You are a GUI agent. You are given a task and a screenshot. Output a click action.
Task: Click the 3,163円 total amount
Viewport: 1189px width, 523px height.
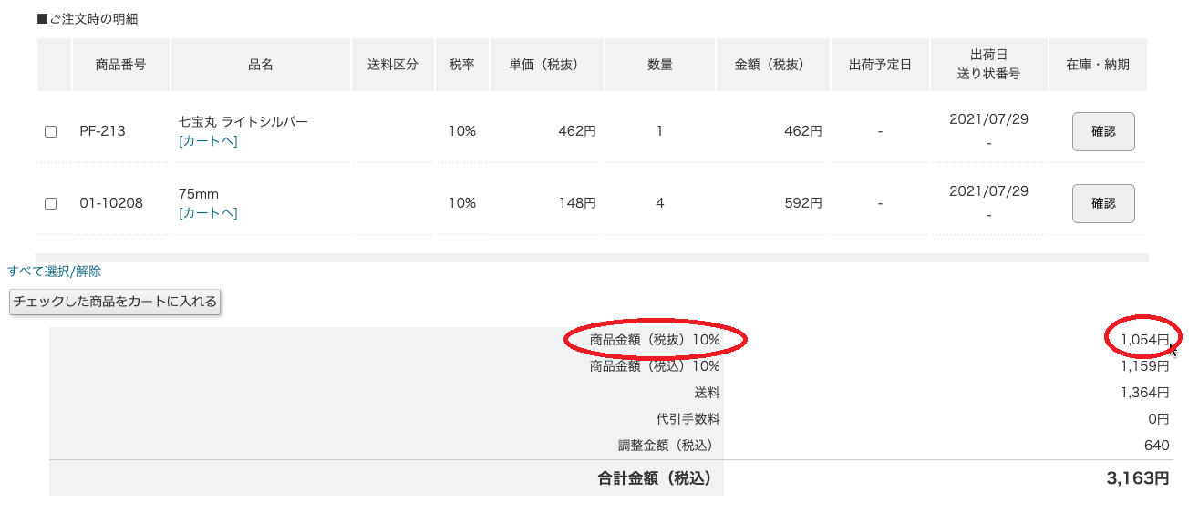(x=1137, y=477)
